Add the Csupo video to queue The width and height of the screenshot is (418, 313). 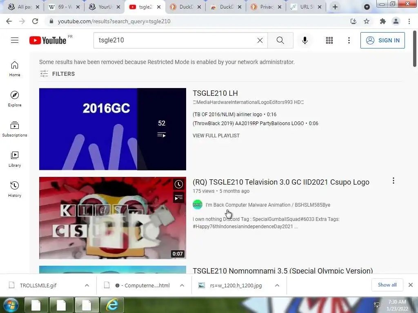click(x=179, y=198)
